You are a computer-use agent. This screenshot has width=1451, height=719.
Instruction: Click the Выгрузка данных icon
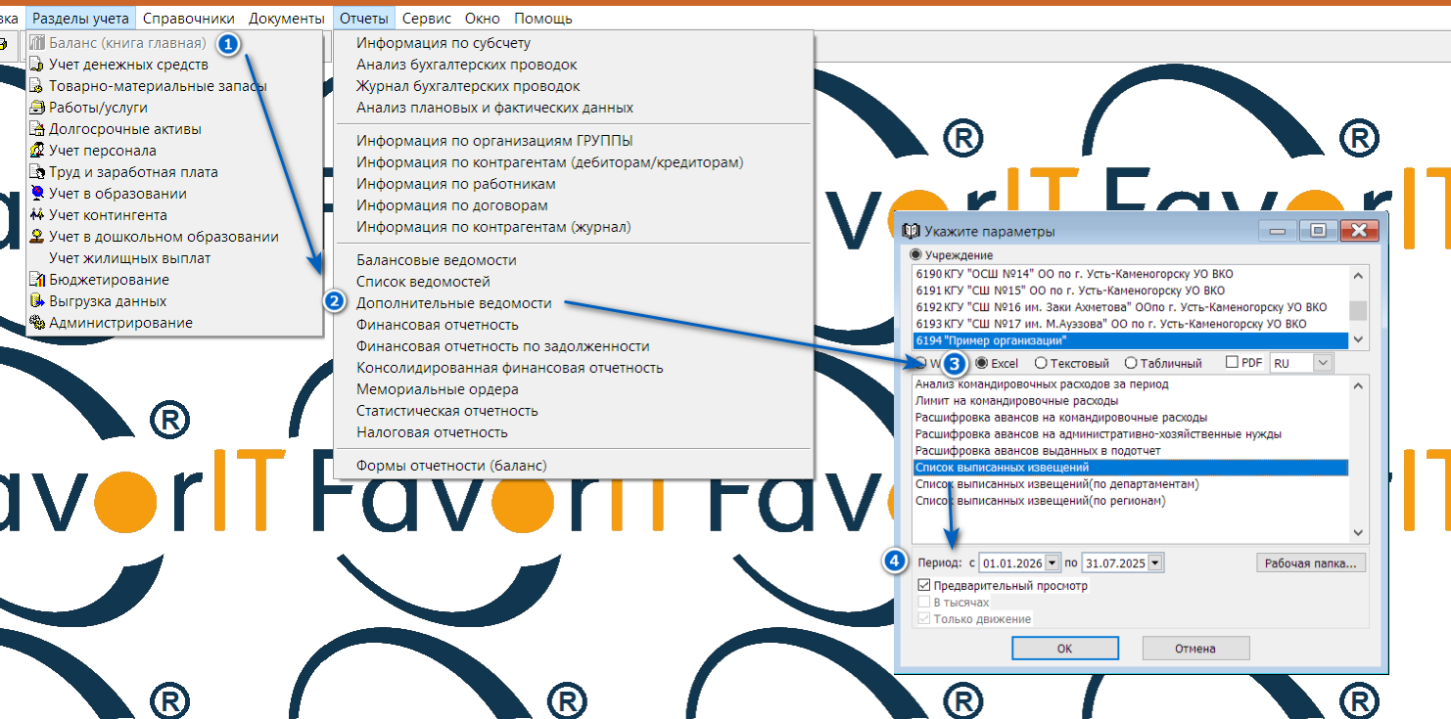(37, 301)
